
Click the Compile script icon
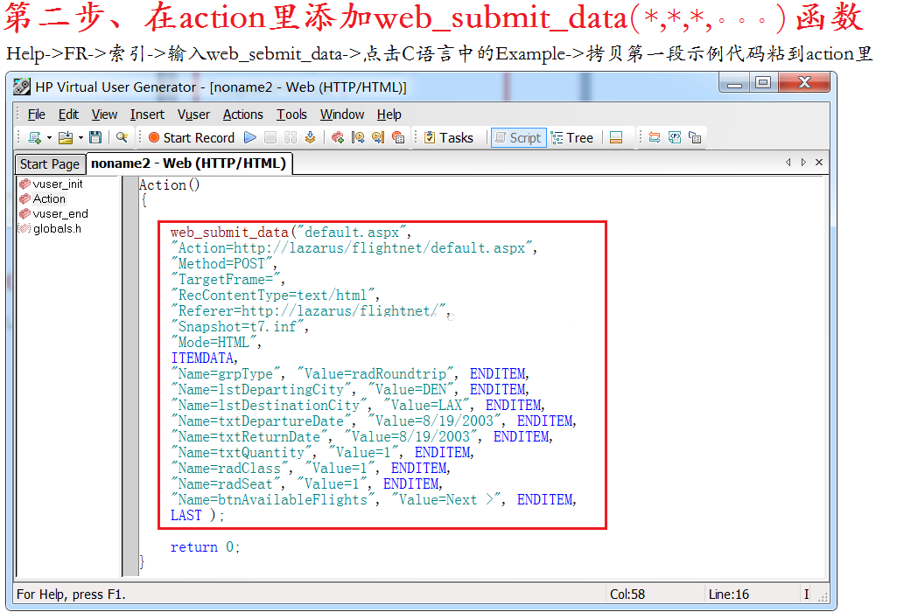pyautogui.click(x=310, y=137)
